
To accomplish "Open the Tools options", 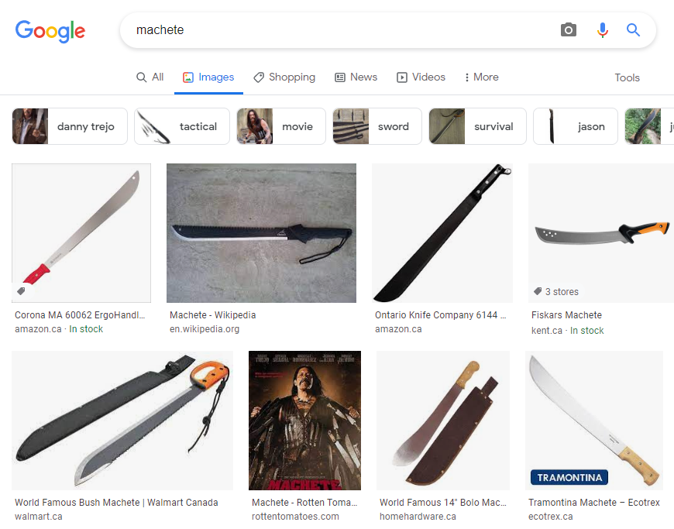I will coord(628,77).
